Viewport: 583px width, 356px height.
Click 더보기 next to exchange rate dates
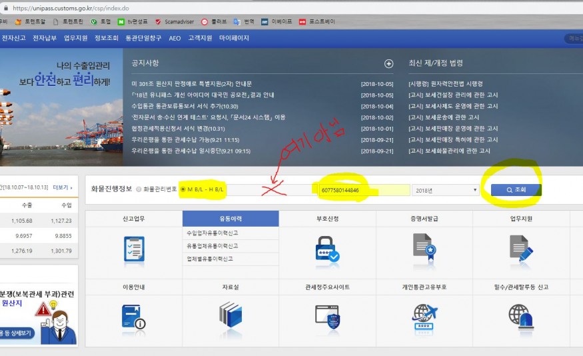[x=63, y=188]
